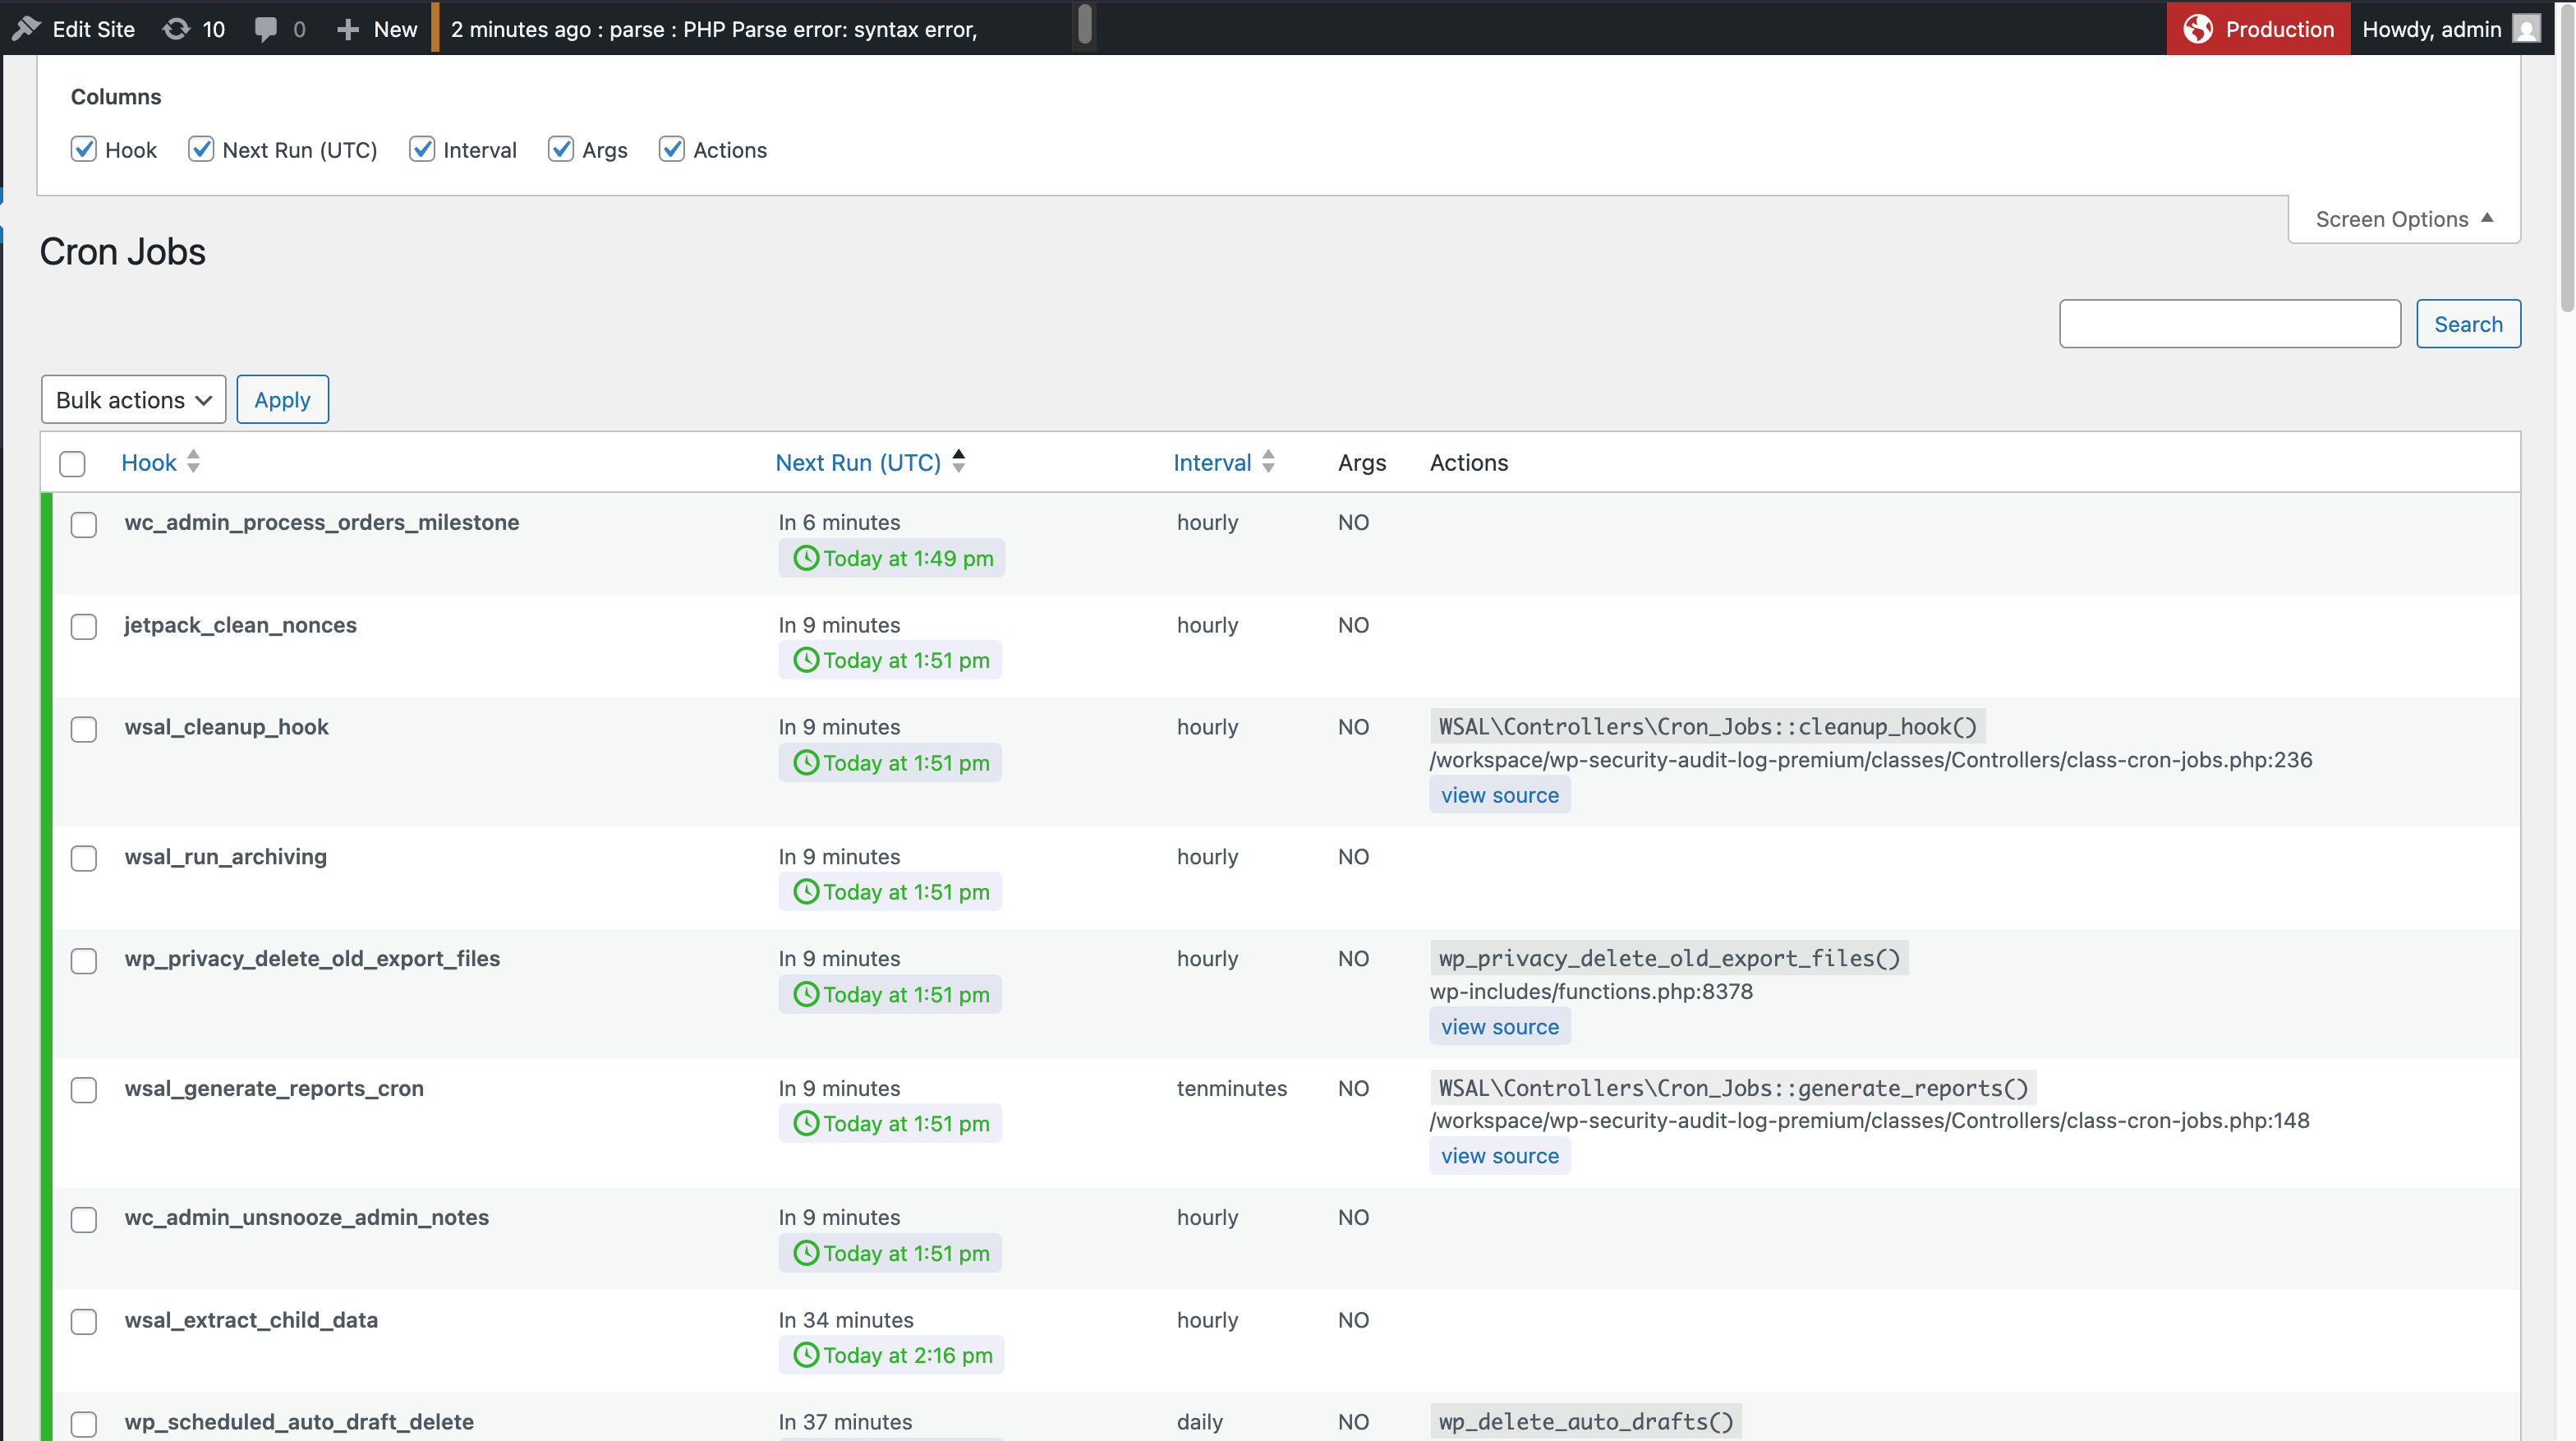Open the Bulk actions dropdown
The width and height of the screenshot is (2576, 1441).
tap(133, 400)
